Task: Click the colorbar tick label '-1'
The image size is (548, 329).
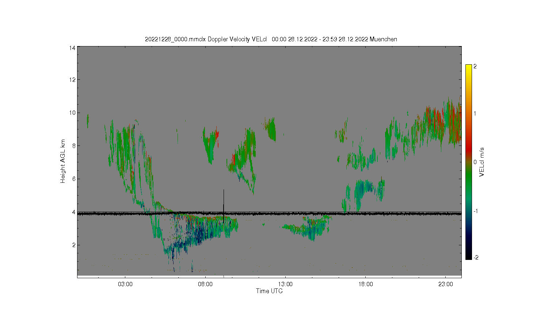Action: coord(476,211)
